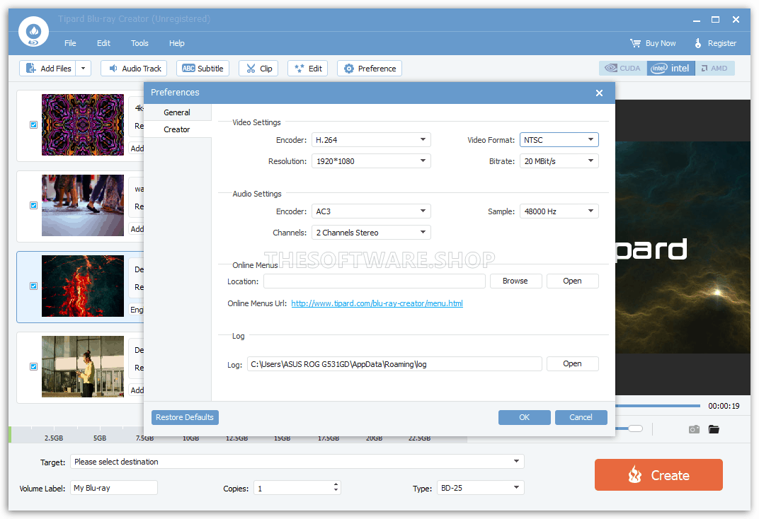Viewport: 759px width, 519px height.
Task: Click the volume slider handle
Action: tap(635, 428)
